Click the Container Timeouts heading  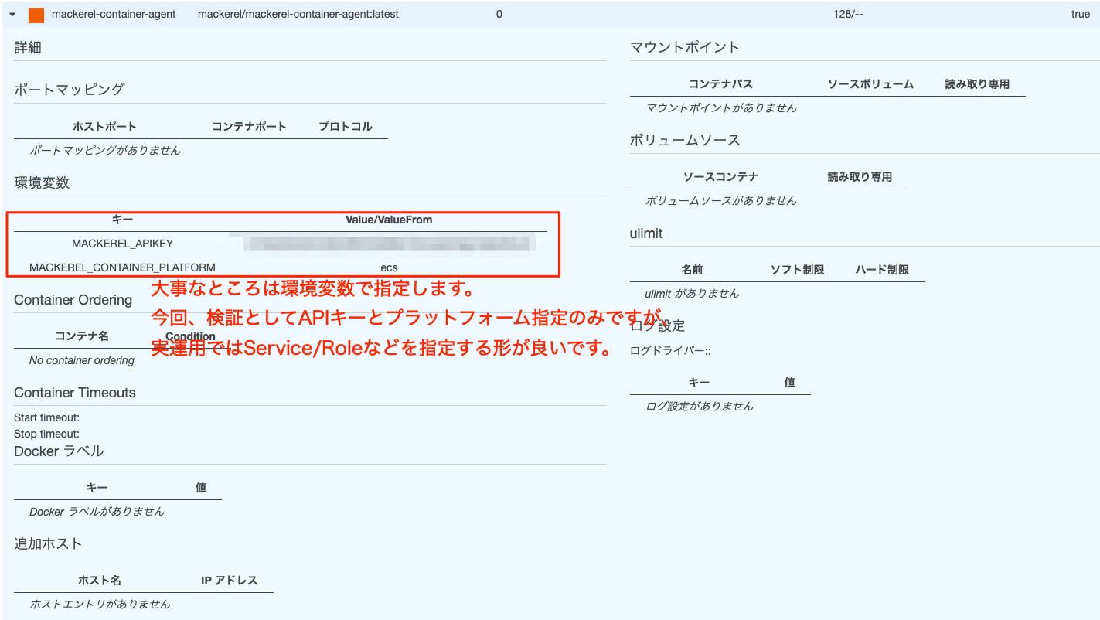(74, 393)
